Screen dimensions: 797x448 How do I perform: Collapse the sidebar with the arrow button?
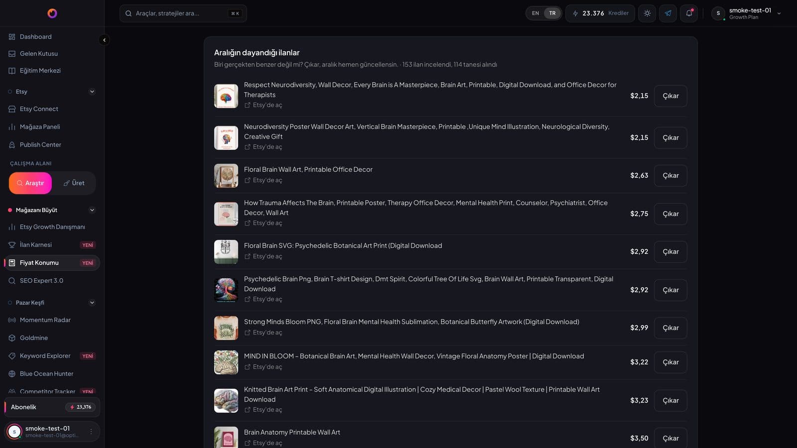click(x=104, y=40)
